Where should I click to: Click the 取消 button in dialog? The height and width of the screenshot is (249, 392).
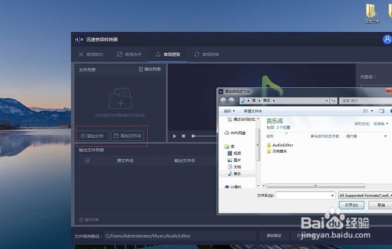[x=381, y=205]
